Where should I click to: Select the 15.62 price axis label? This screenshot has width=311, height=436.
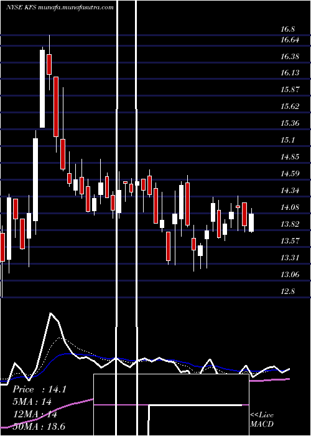(x=290, y=107)
